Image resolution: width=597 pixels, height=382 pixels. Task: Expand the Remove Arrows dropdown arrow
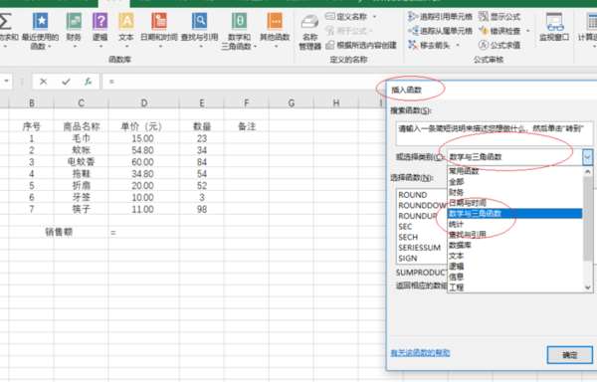tap(458, 45)
